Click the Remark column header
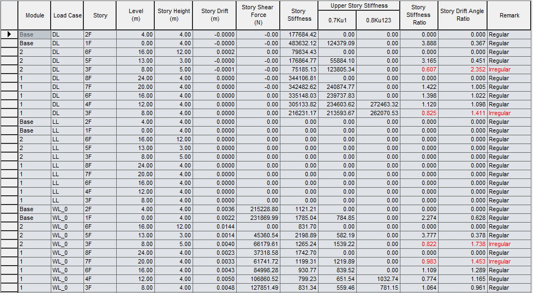Viewport: 533px width, 293px height. [x=509, y=15]
